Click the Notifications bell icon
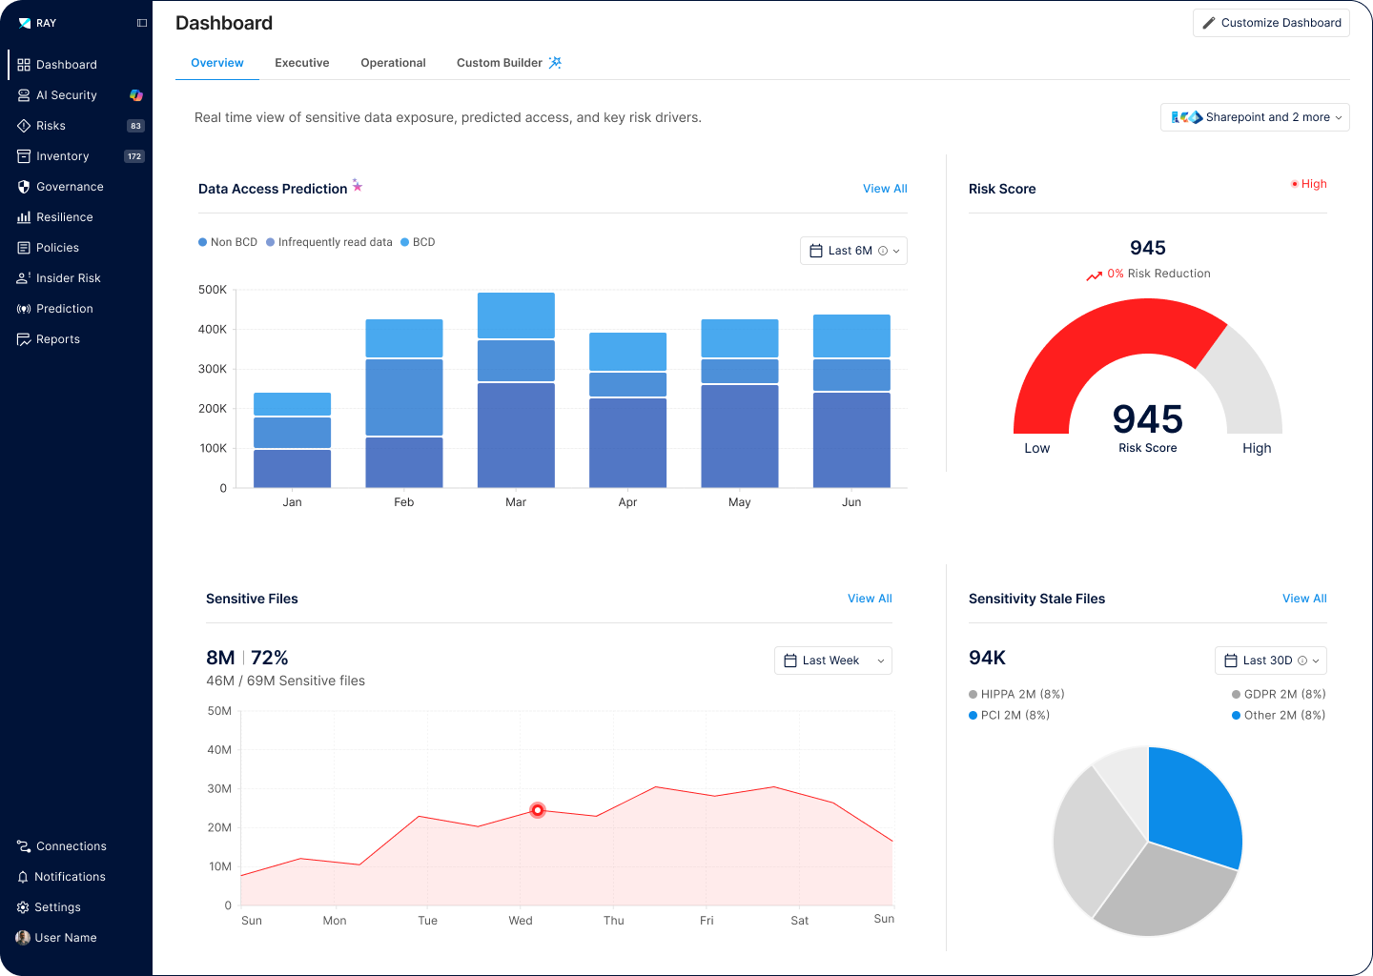1373x976 pixels. tap(23, 877)
